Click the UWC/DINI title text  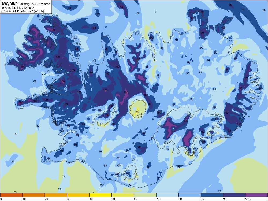pos(9,3)
